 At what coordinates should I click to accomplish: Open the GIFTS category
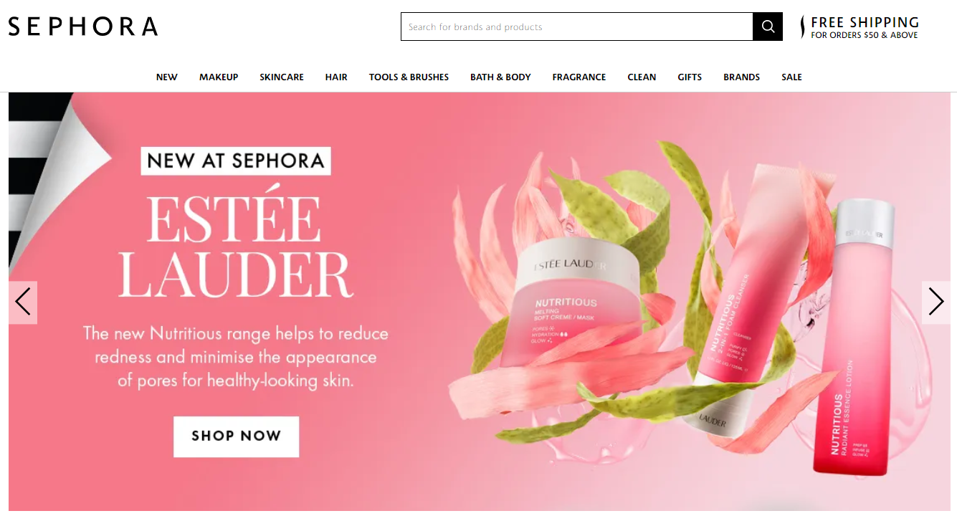pyautogui.click(x=690, y=77)
